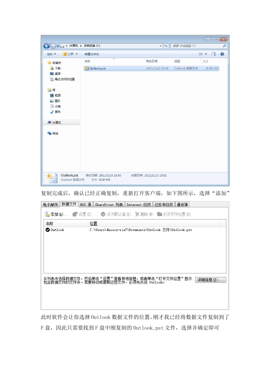Screen dimensions: 270x382
Task: Click the Explorer forward arrow button
Action: point(53,46)
